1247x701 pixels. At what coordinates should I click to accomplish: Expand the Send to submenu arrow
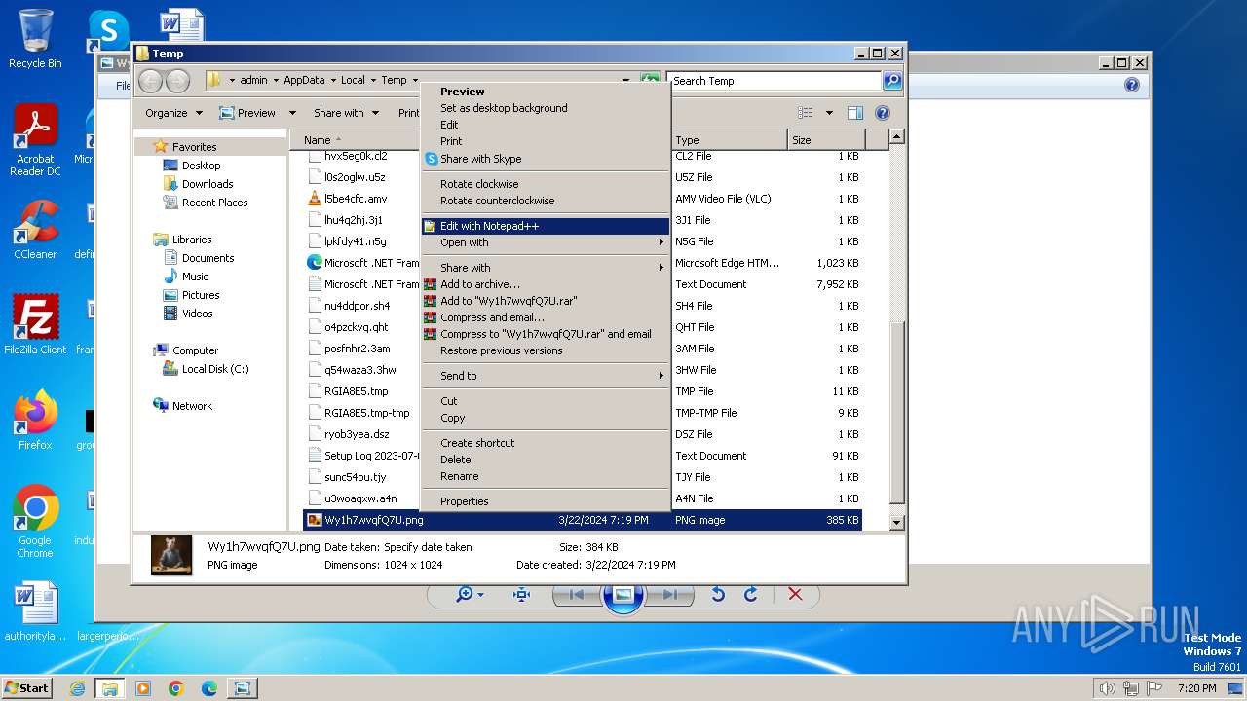661,376
